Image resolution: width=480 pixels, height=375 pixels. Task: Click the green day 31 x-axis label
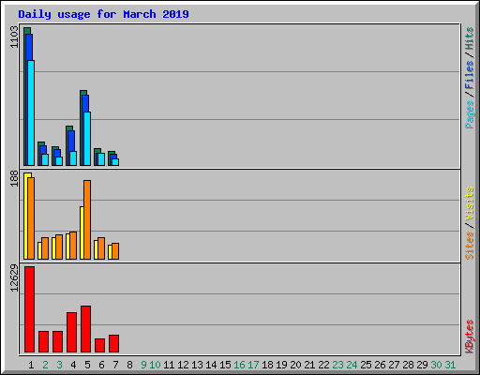pos(450,365)
